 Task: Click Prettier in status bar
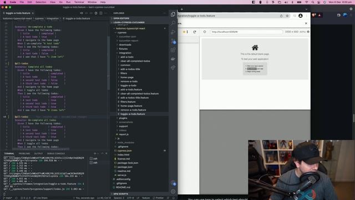click(158, 198)
